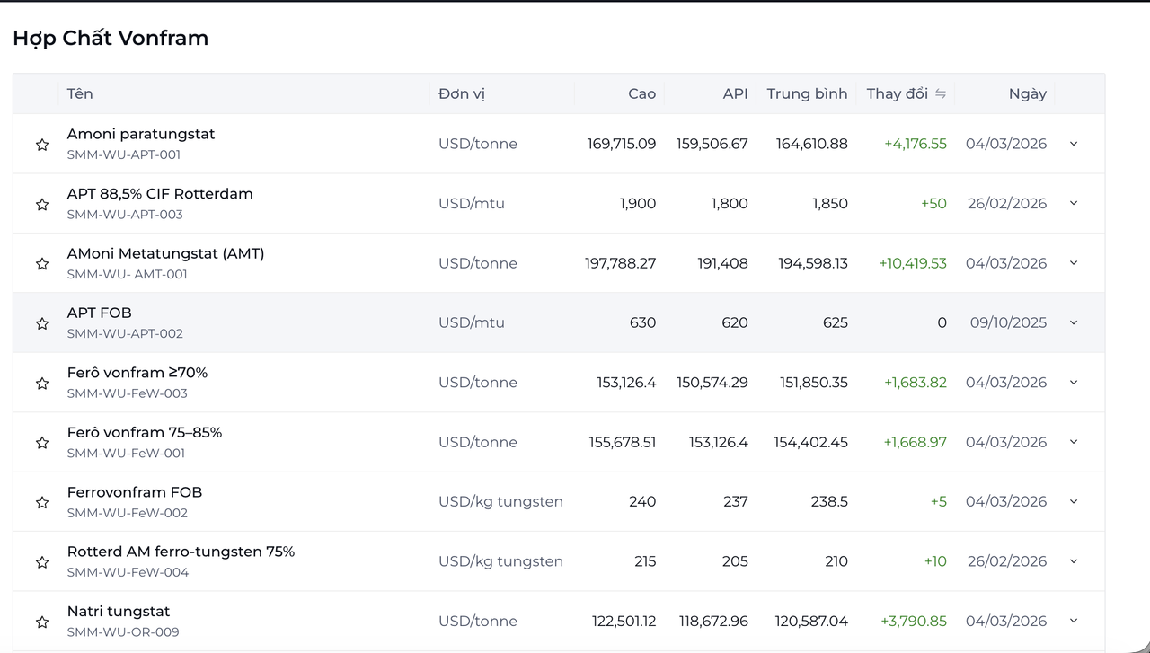Expand the APT FOB row chevron
1150x653 pixels.
coord(1074,322)
